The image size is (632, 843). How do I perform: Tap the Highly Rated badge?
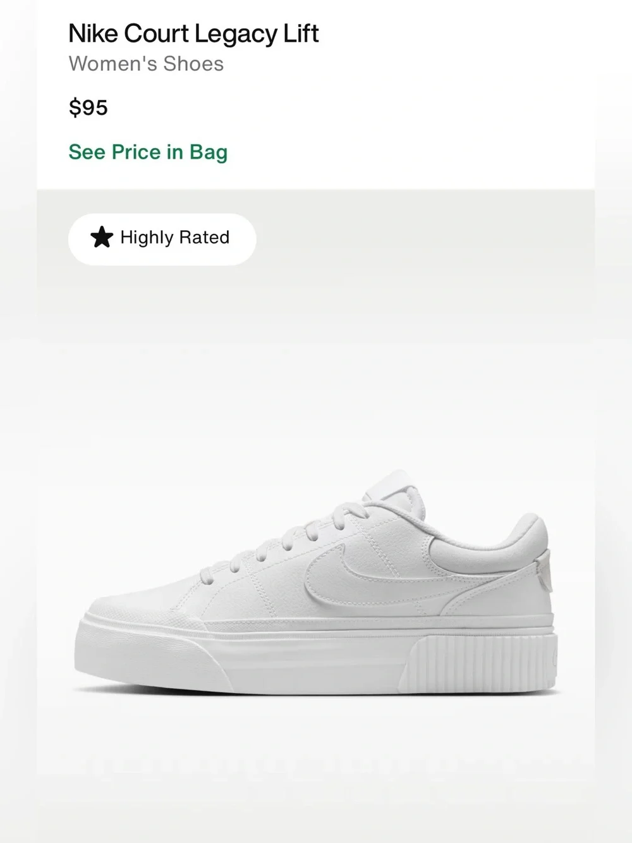pyautogui.click(x=162, y=239)
